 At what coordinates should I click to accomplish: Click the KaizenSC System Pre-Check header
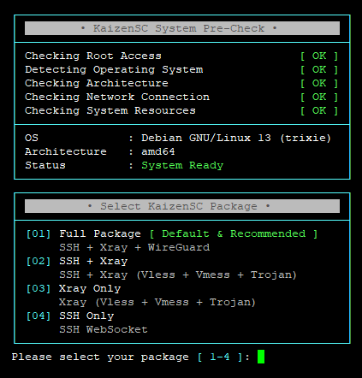coord(182,28)
